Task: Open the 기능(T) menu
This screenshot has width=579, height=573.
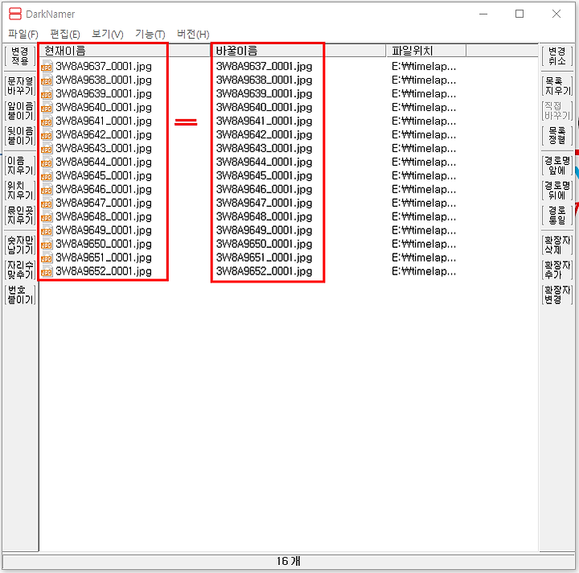Action: click(x=150, y=35)
